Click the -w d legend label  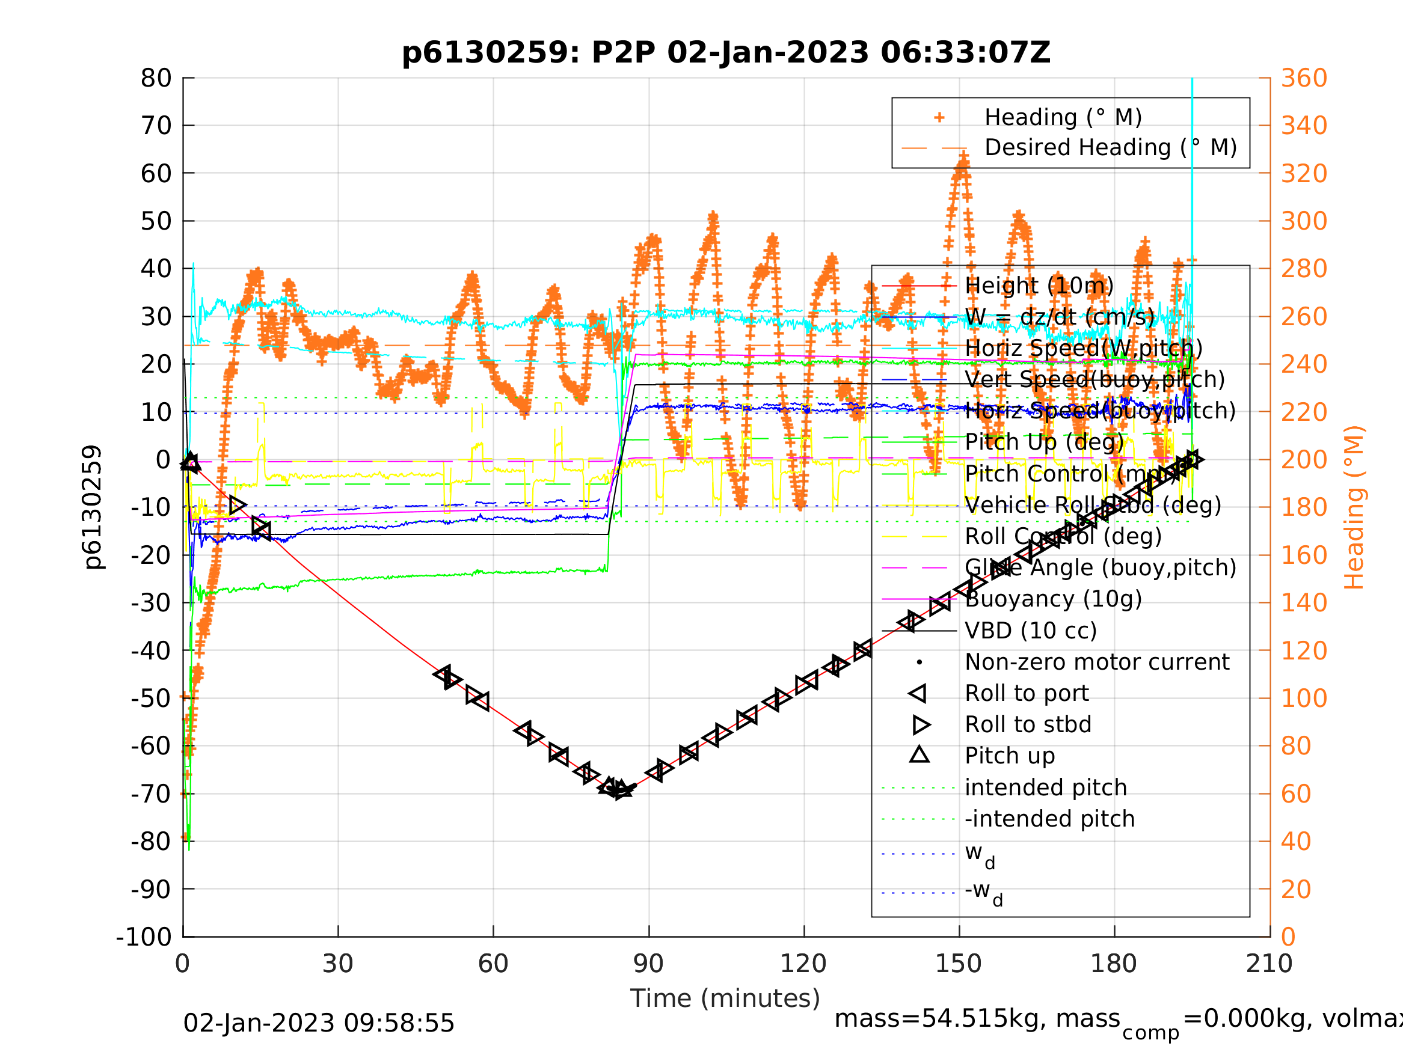[x=984, y=893]
